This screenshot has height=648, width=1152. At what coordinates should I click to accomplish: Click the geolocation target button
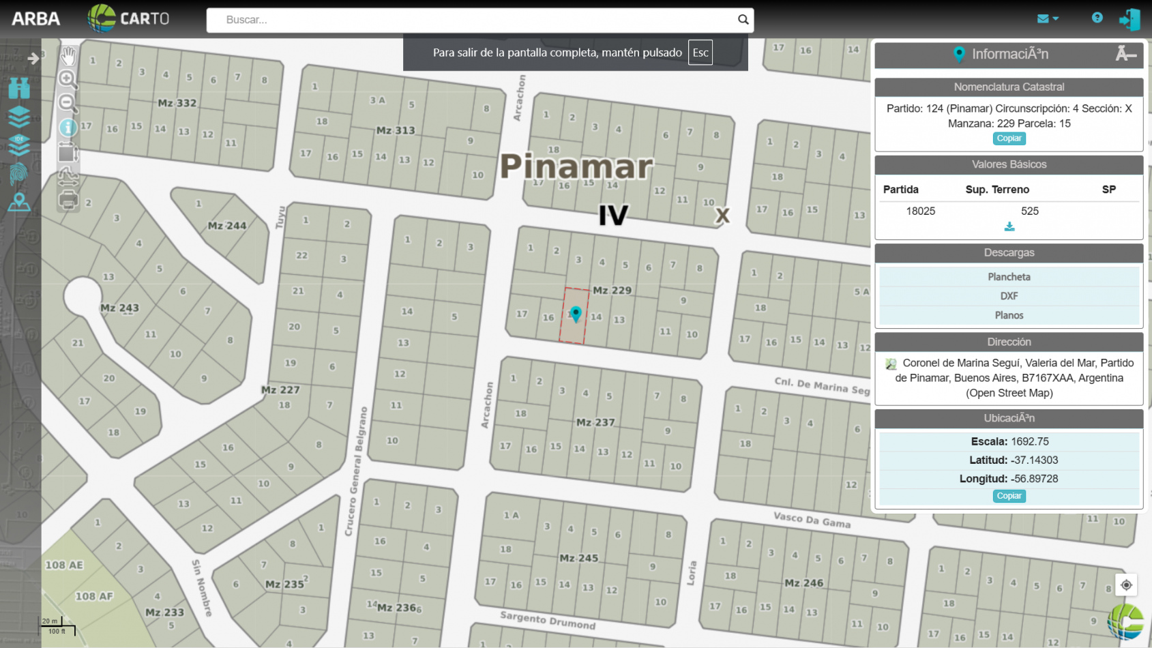tap(1126, 585)
